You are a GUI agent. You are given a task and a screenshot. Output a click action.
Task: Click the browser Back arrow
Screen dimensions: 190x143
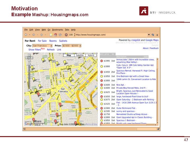point(26,35)
